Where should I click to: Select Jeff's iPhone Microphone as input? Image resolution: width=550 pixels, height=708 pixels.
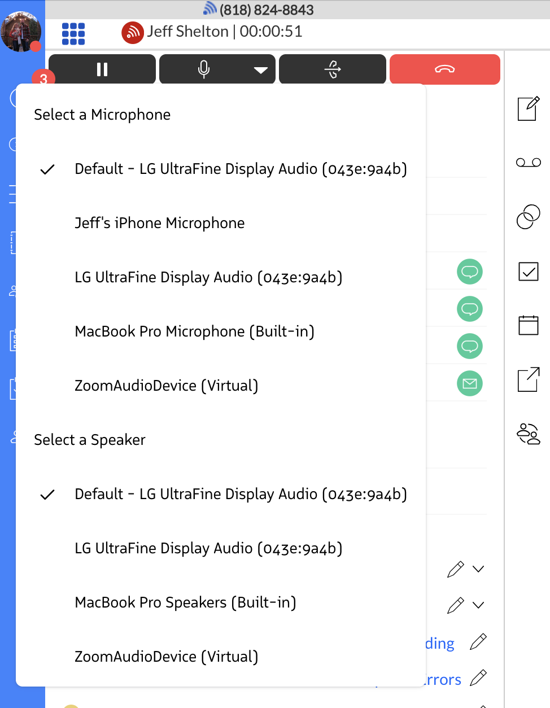(159, 223)
